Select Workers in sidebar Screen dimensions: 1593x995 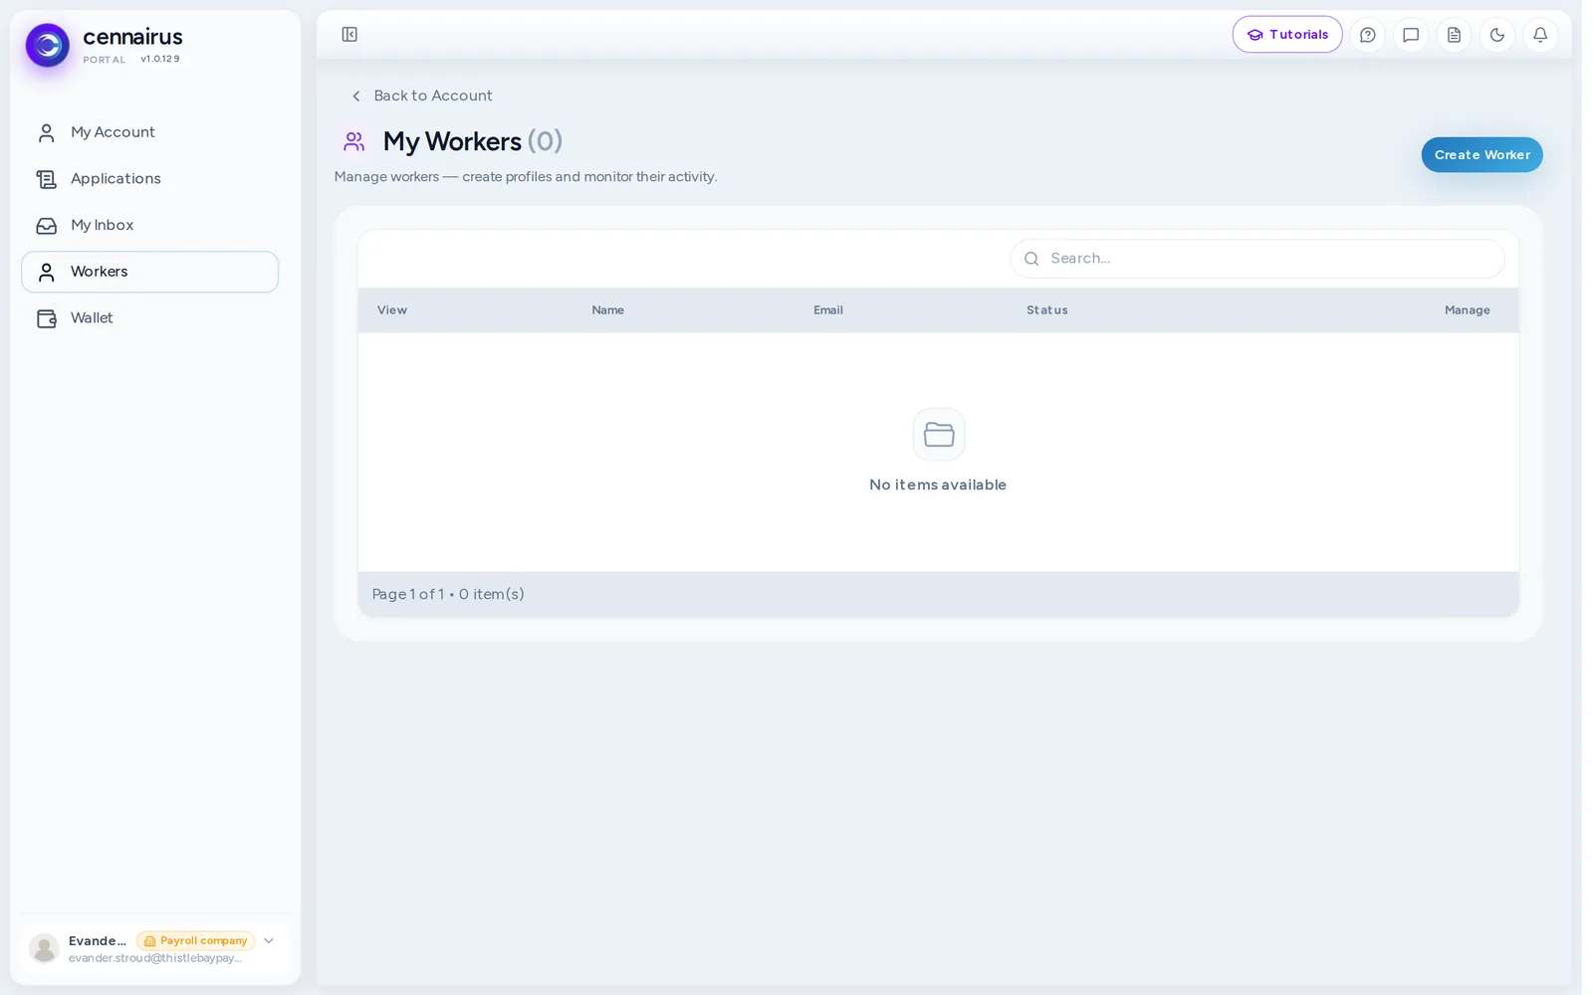point(149,272)
